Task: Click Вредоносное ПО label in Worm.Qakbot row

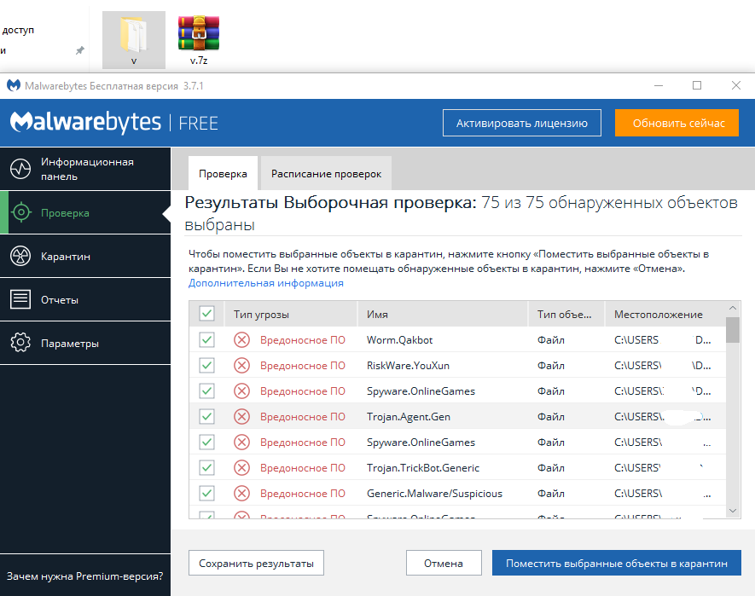Action: tap(302, 340)
